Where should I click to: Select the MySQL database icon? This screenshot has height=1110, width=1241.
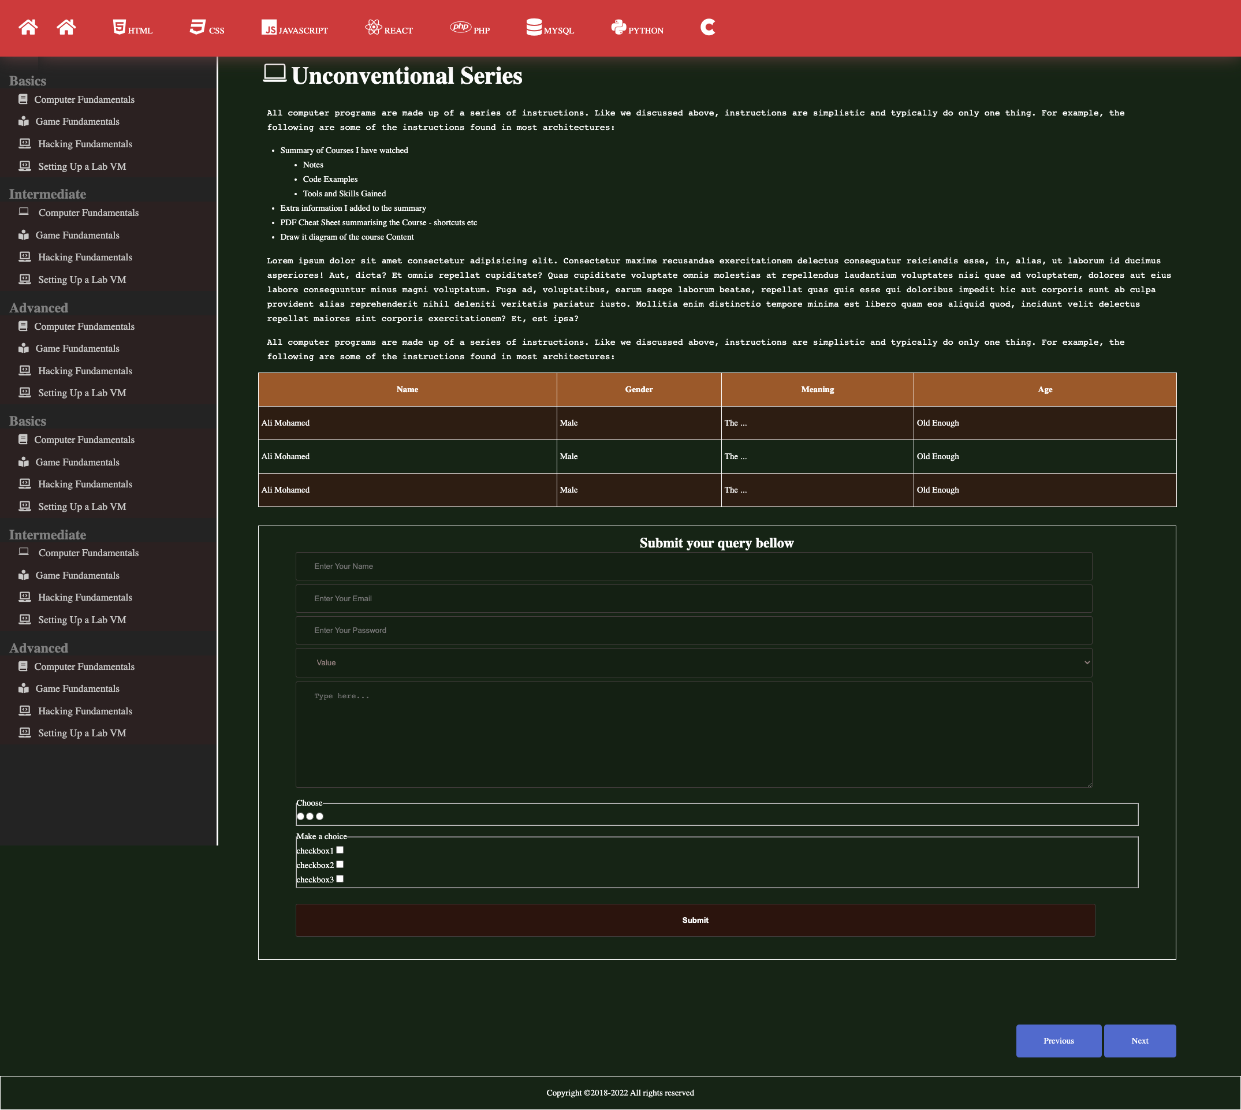pyautogui.click(x=534, y=27)
